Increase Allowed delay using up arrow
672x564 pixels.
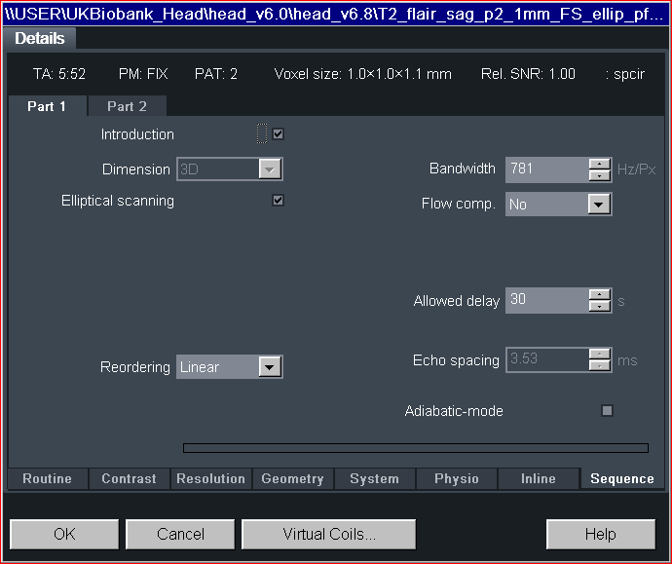(600, 294)
